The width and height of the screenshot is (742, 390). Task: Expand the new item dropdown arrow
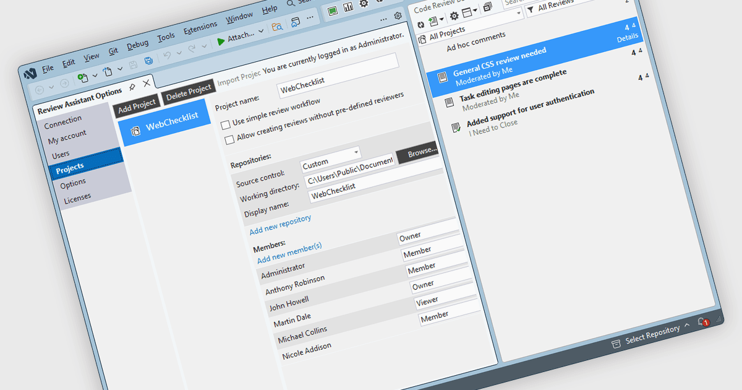pyautogui.click(x=95, y=75)
